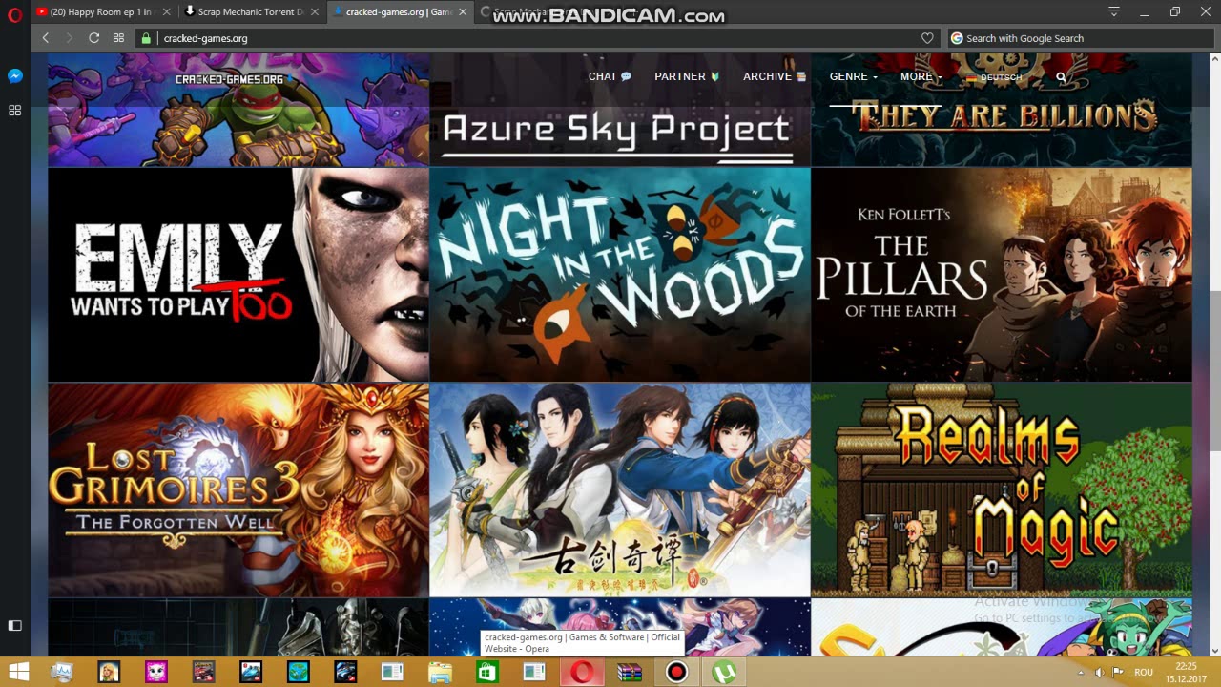Click the site search magnifier icon

pyautogui.click(x=1061, y=77)
